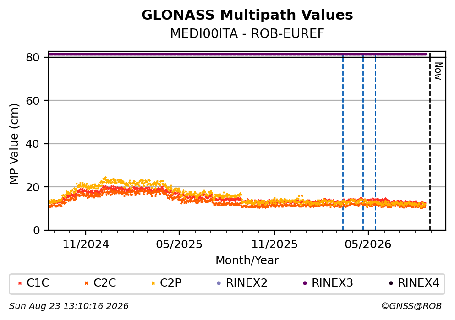This screenshot has height=320, width=455.
Task: Click the RINEX3 legend entry
Action: [x=328, y=283]
